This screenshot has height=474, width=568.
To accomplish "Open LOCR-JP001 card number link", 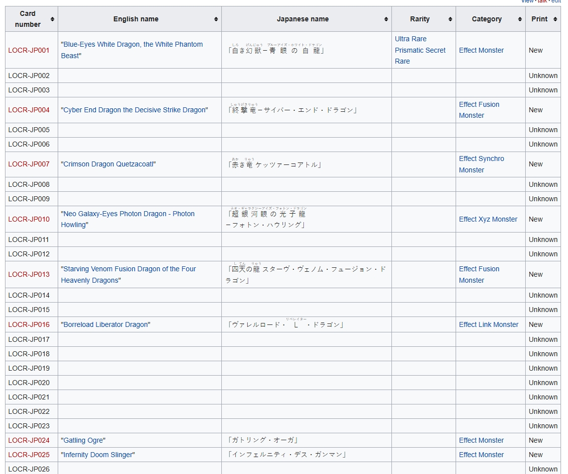I will 29,50.
